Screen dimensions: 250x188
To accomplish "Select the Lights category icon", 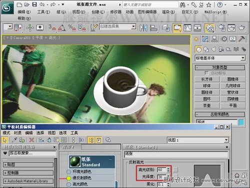I will 213,49.
